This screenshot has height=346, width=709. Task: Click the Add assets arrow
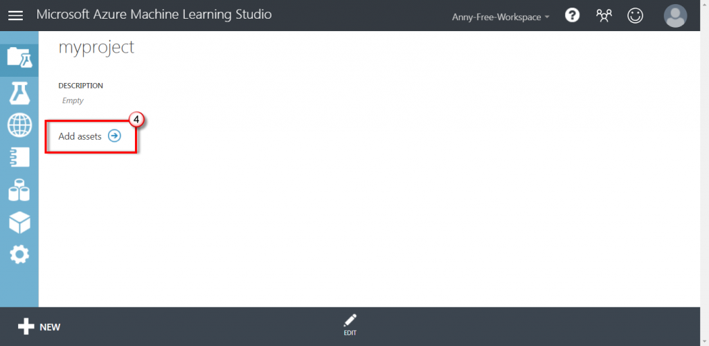(114, 136)
